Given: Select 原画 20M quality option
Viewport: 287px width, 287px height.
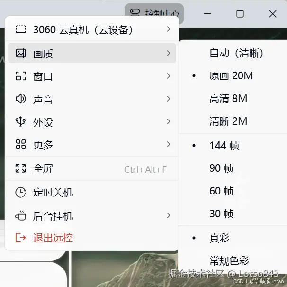Looking at the screenshot, I should tap(233, 76).
